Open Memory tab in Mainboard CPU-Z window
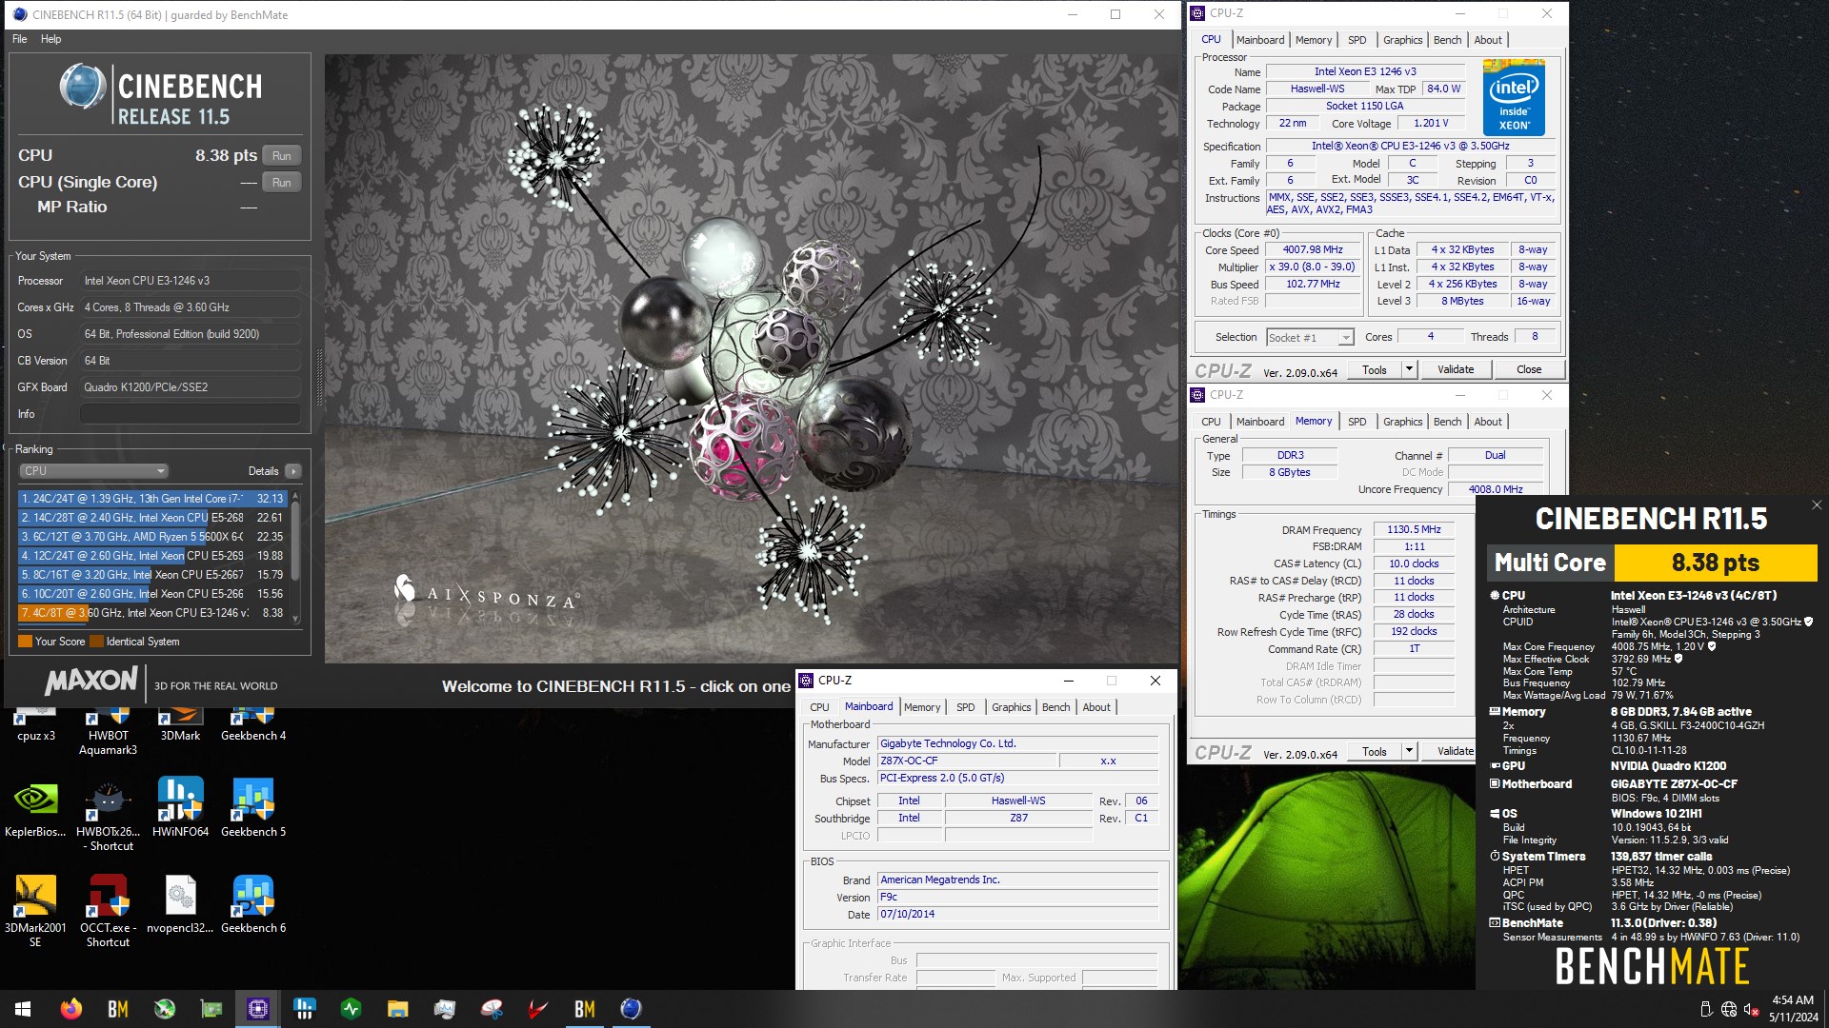The height and width of the screenshot is (1028, 1829). tap(921, 707)
